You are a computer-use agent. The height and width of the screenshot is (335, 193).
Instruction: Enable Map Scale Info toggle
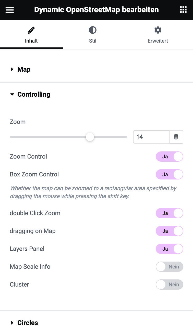point(170,267)
